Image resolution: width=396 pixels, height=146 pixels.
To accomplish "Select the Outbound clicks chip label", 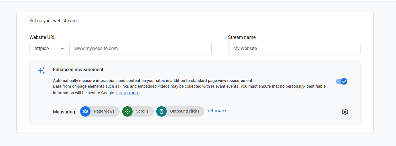I will pos(185,111).
